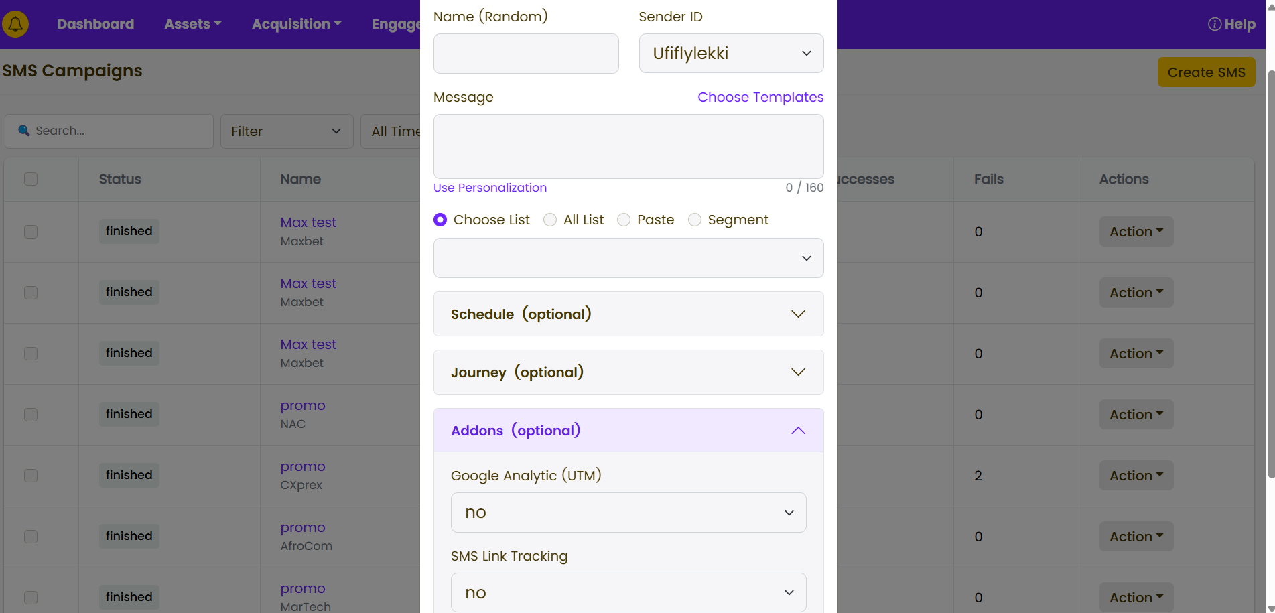Screen dimensions: 1275x613
Task: Open the Help icon link
Action: coord(1214,24)
